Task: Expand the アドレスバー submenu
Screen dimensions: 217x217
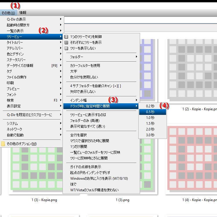Action: [x=31, y=48]
